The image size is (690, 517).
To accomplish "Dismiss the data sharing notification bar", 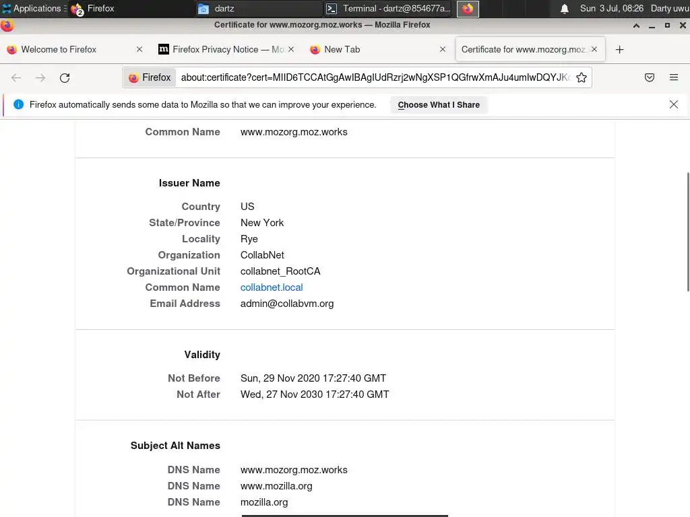I will point(673,104).
